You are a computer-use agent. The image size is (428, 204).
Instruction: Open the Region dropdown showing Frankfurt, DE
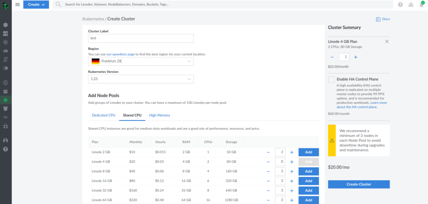point(141,61)
